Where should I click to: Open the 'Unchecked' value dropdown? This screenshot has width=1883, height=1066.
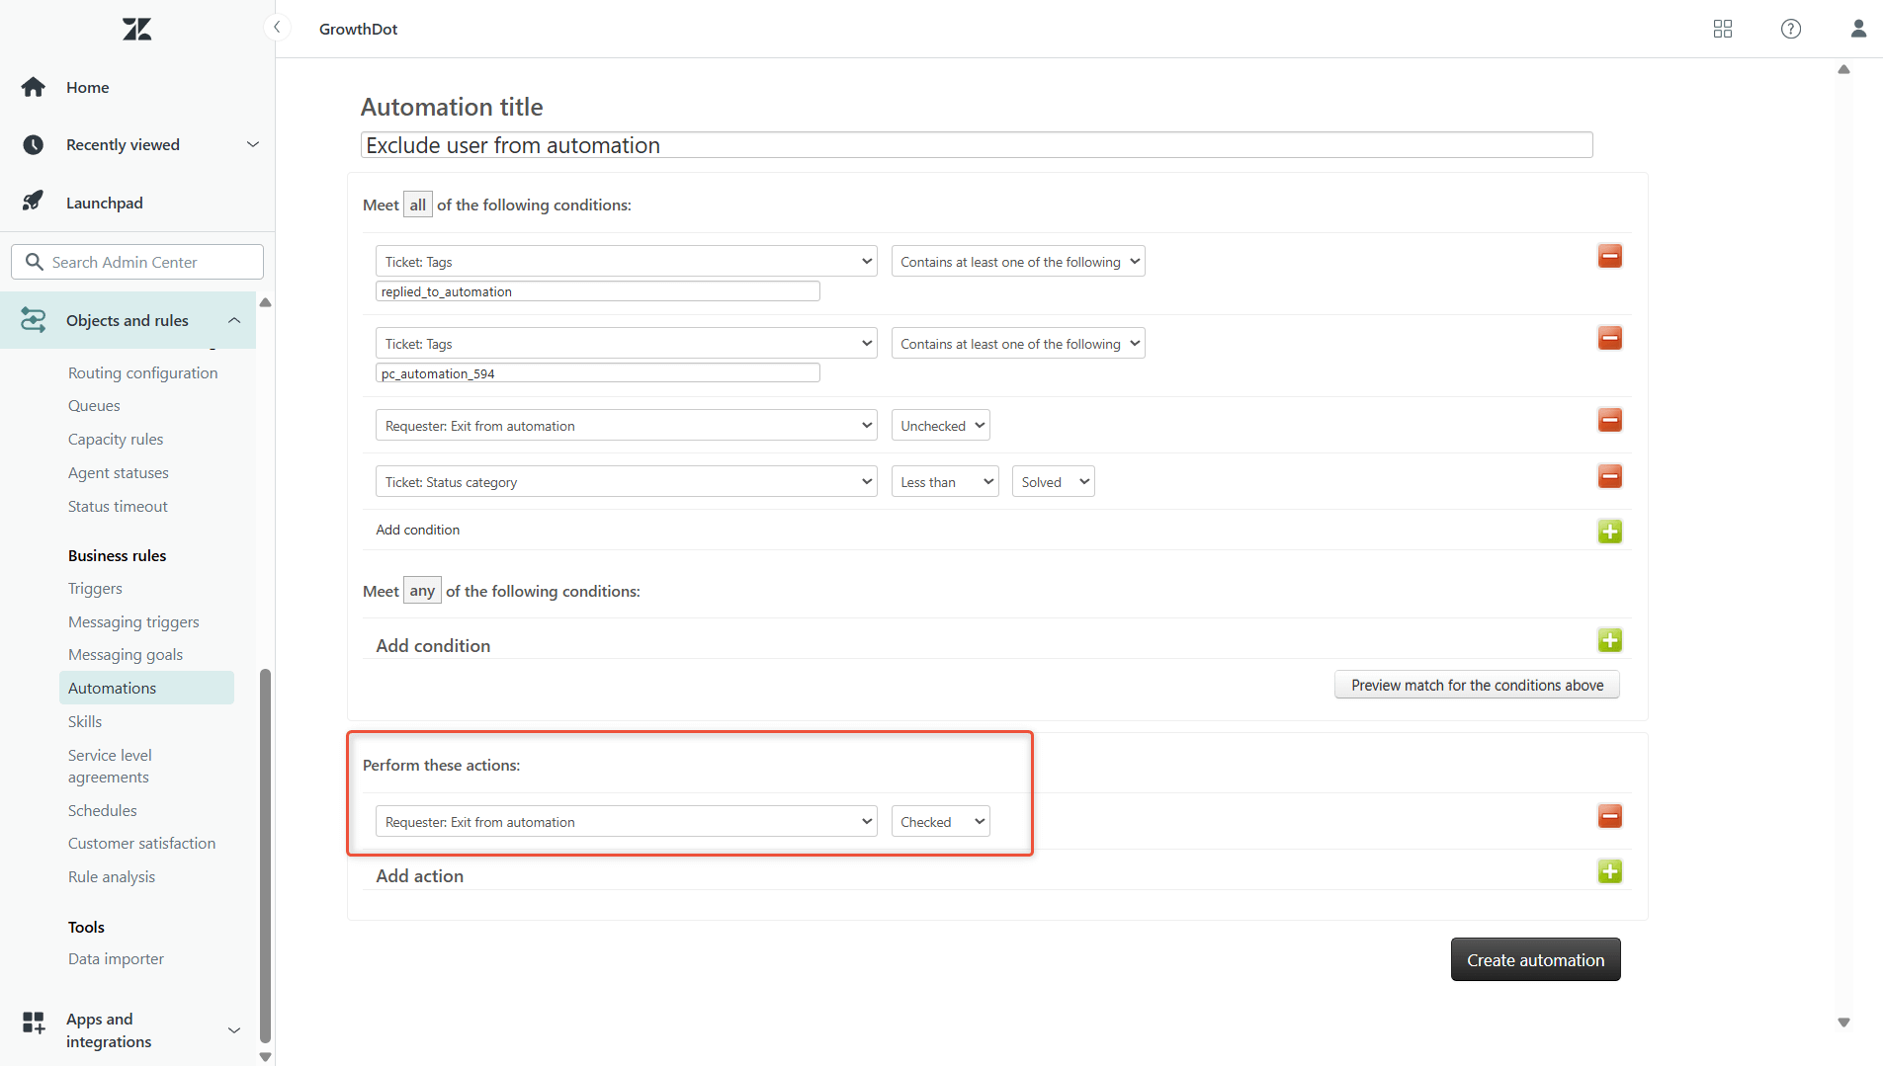coord(940,425)
